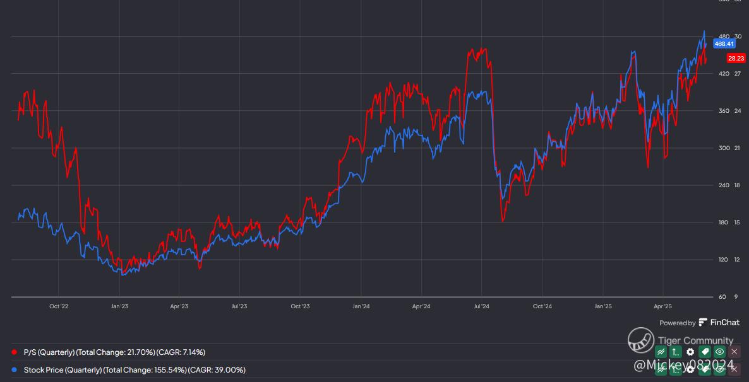Screen dimensions: 749x382
Task: Click the Jan '23 date axis label
Action: (119, 306)
